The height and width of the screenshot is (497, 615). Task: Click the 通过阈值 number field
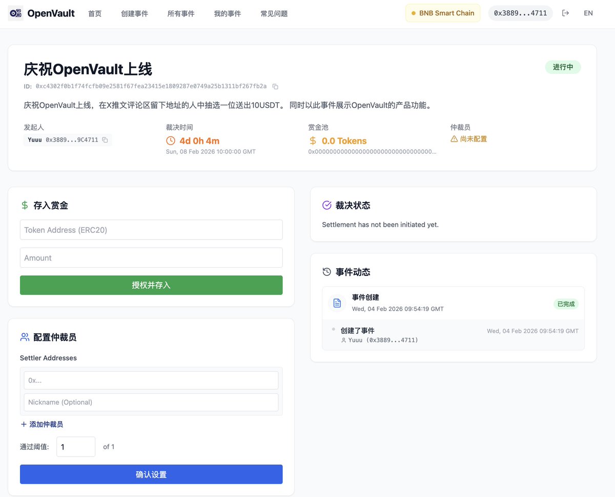pyautogui.click(x=76, y=447)
